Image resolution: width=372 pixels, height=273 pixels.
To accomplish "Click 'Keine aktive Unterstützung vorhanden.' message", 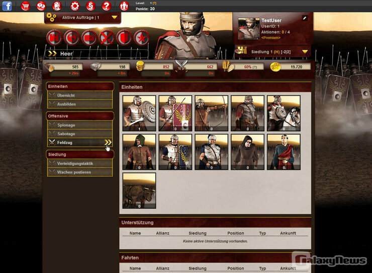I will pyautogui.click(x=215, y=241).
